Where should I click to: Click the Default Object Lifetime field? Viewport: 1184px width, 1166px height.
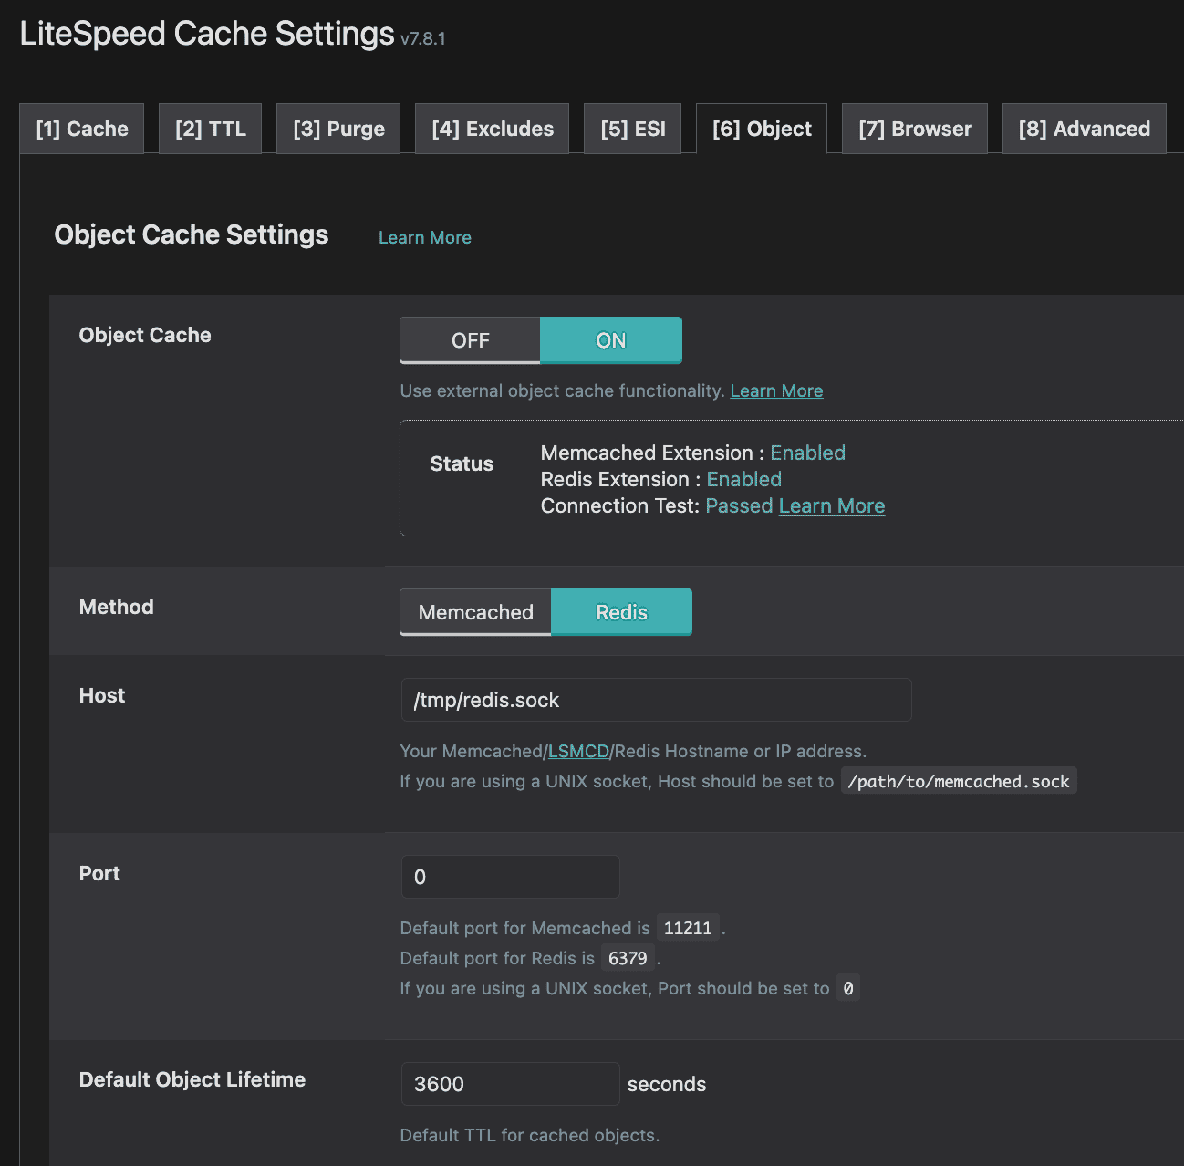pos(510,1084)
